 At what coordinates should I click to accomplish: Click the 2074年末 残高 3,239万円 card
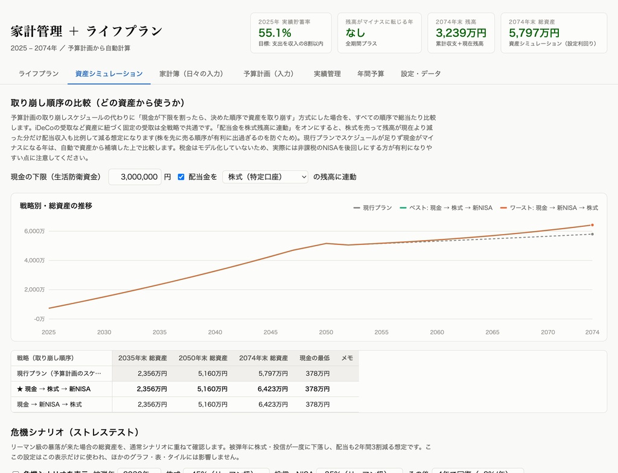(x=460, y=33)
